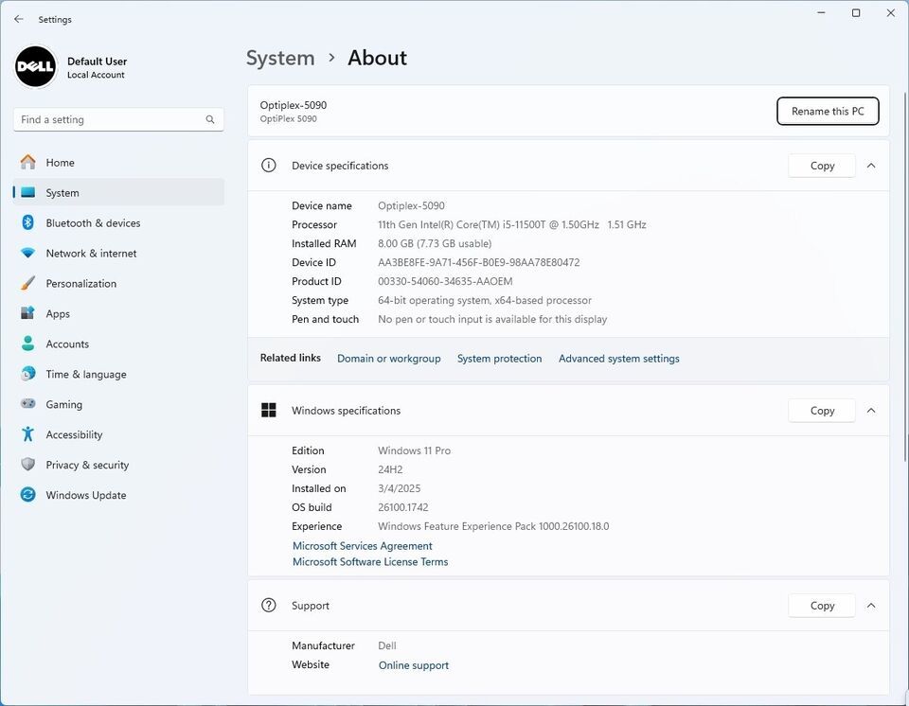
Task: Select the Installed RAM value 8.00 GB
Action: 435,243
